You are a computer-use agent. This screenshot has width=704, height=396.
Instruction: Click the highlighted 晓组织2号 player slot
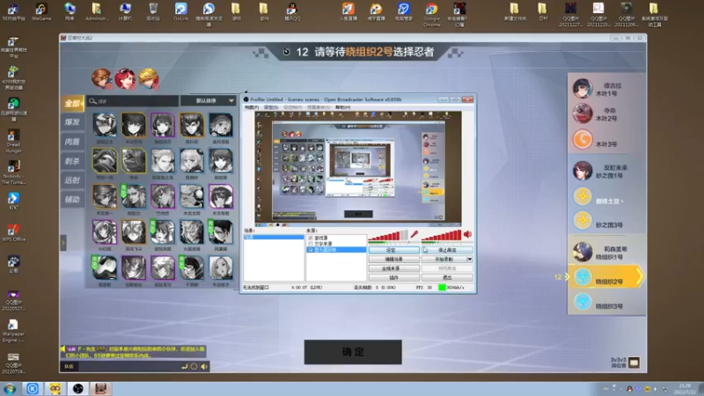[606, 277]
